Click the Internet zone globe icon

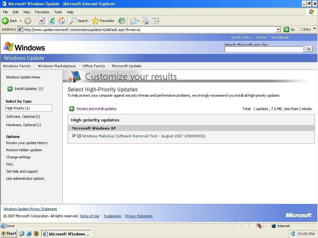(274, 226)
